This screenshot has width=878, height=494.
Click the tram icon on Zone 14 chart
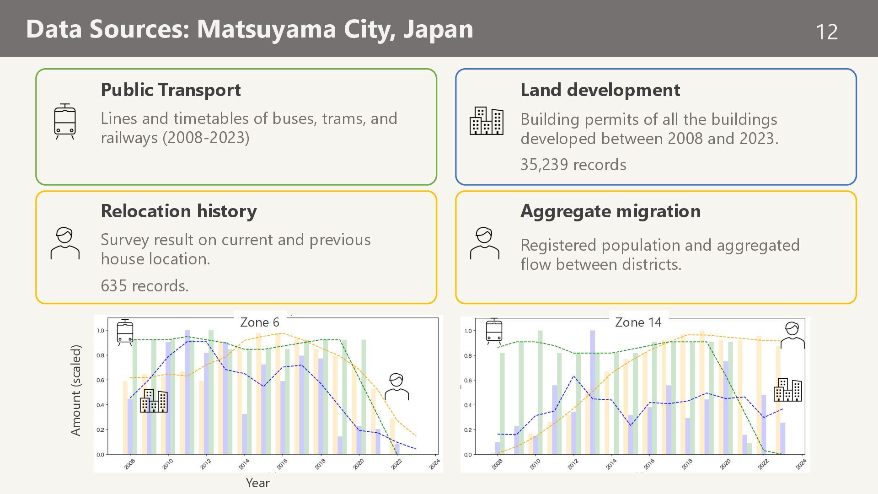(494, 331)
